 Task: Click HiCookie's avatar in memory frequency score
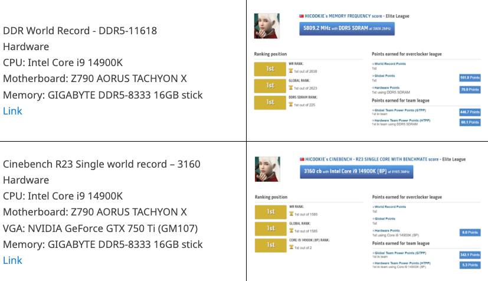click(267, 26)
